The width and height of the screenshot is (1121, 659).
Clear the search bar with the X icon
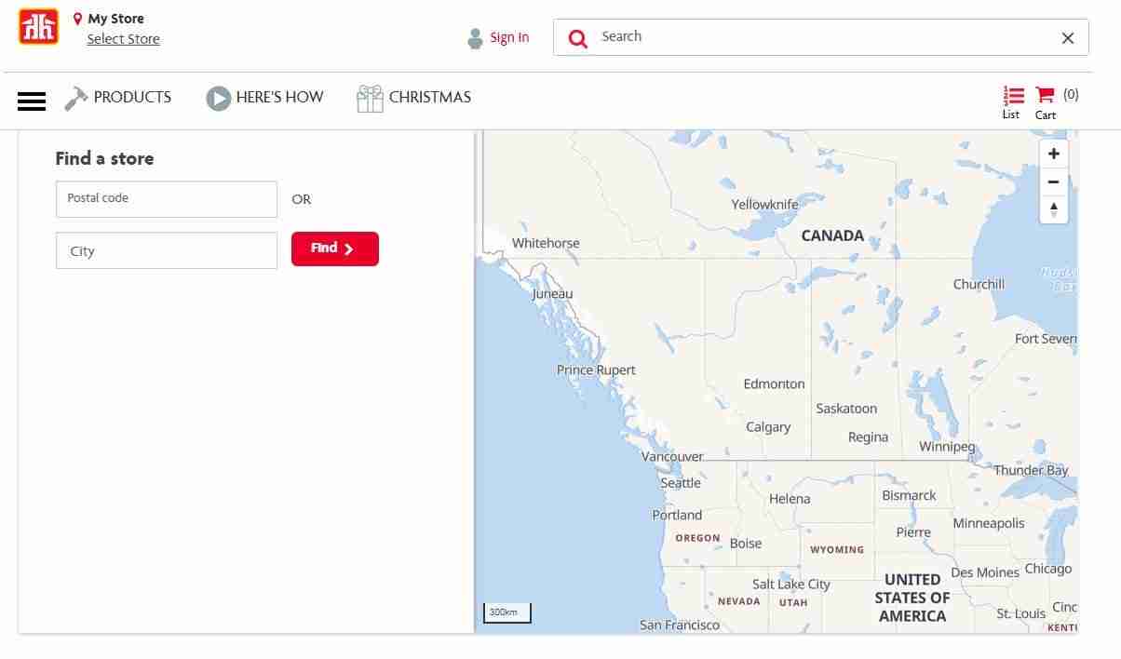click(x=1069, y=37)
